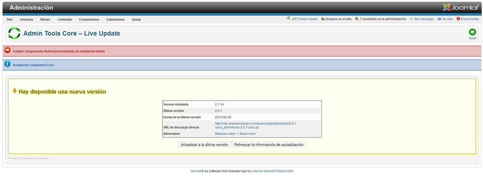Image resolution: width=483 pixels, height=177 pixels.
Task: Click the Volver label under the arrow
Action: [472, 38]
